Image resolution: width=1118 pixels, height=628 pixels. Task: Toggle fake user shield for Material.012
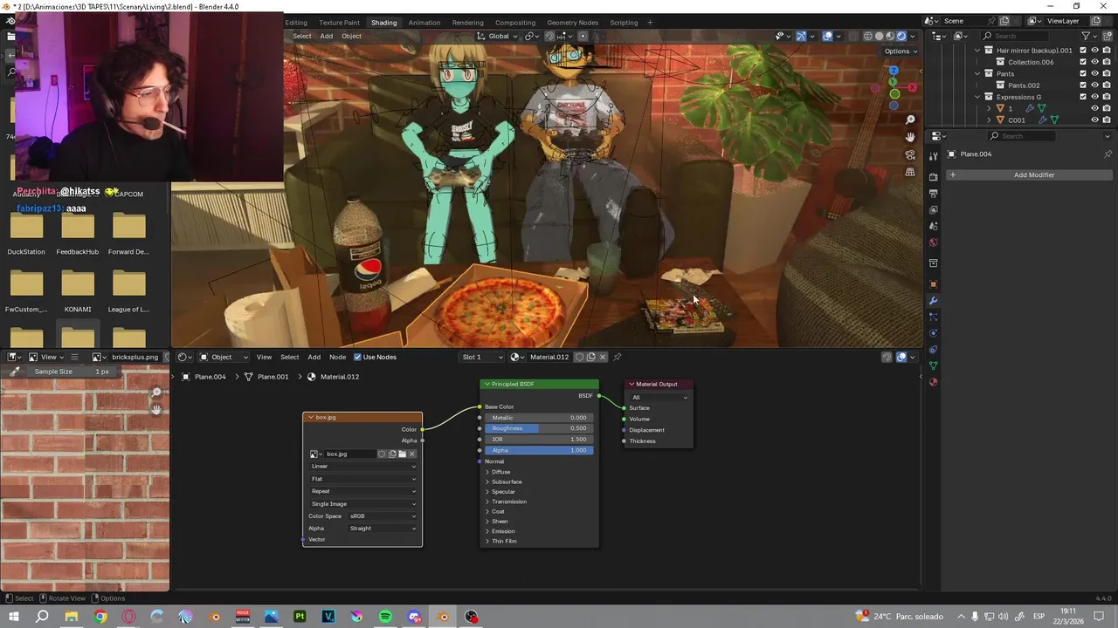tap(579, 357)
